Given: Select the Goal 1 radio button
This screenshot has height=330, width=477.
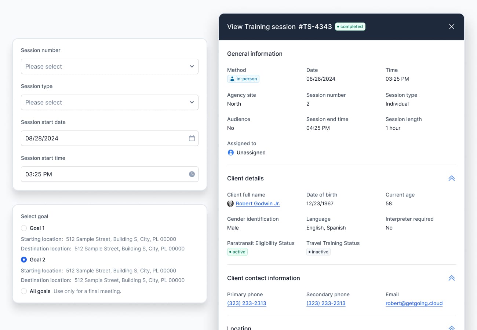Looking at the screenshot, I should [x=24, y=228].
